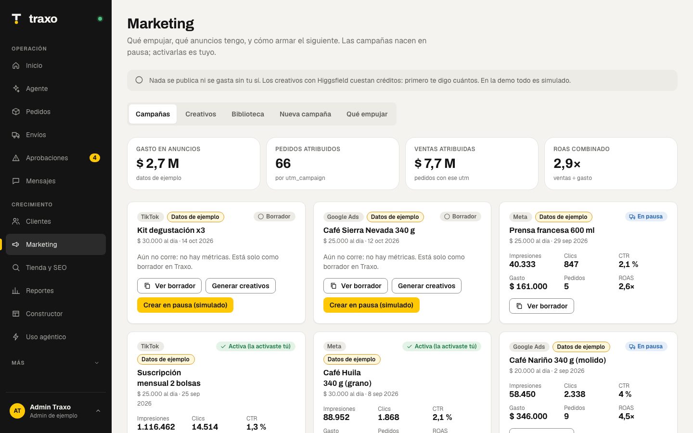Open Inicio via its home icon
The height and width of the screenshot is (433, 693).
point(16,65)
